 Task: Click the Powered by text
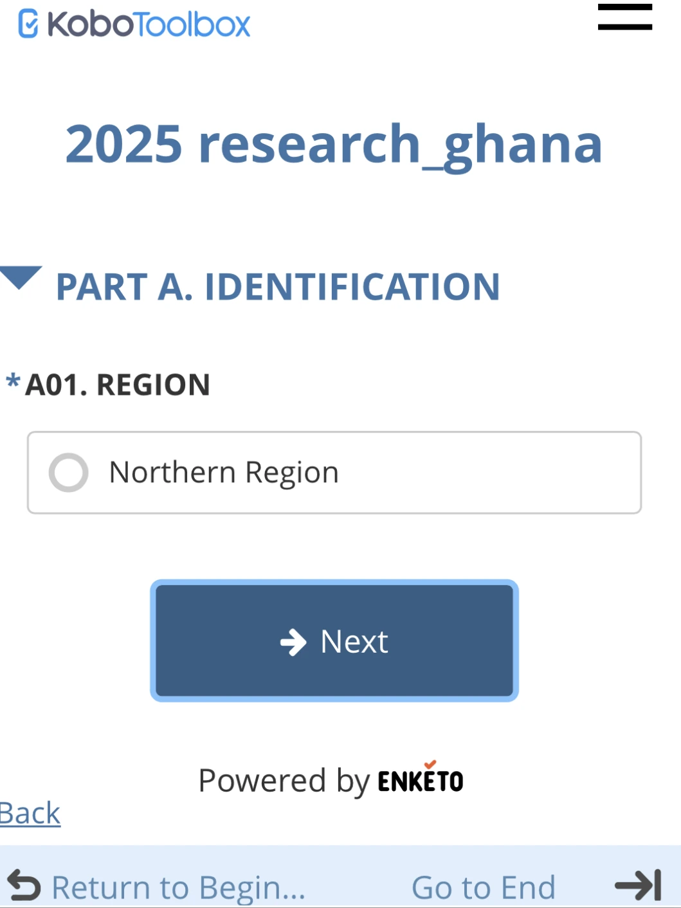pos(284,781)
